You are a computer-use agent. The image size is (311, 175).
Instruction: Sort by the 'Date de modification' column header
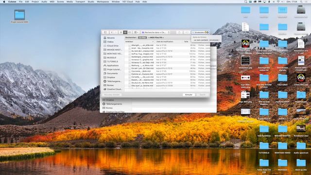(x=165, y=42)
